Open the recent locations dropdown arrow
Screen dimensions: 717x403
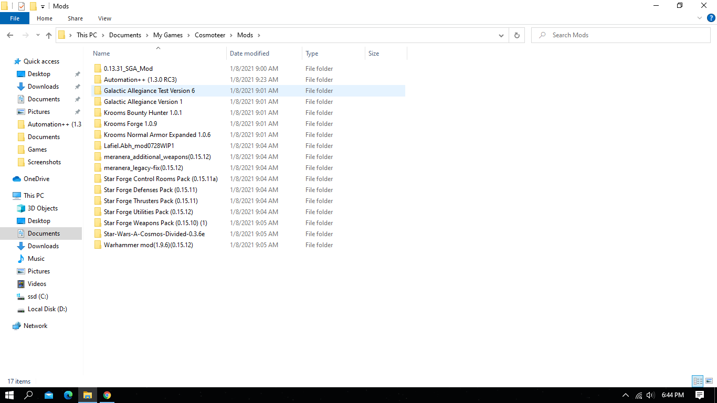(x=38, y=35)
